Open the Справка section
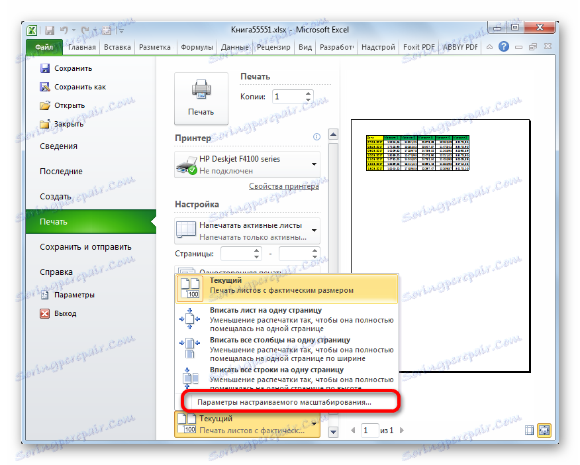Viewport: 580px width, 465px height. (56, 272)
